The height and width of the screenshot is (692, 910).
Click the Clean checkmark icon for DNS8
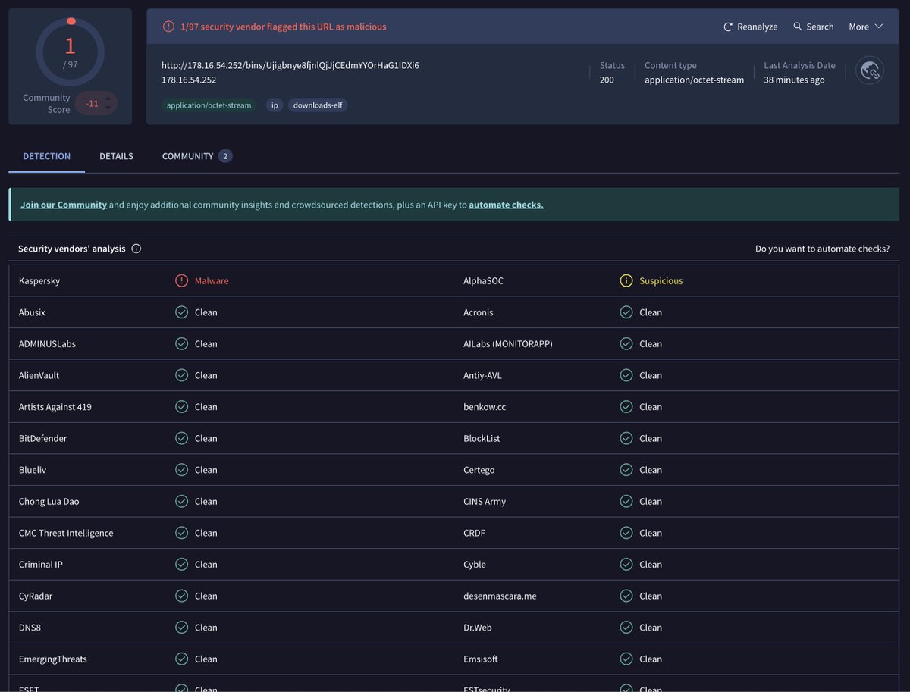[181, 628]
